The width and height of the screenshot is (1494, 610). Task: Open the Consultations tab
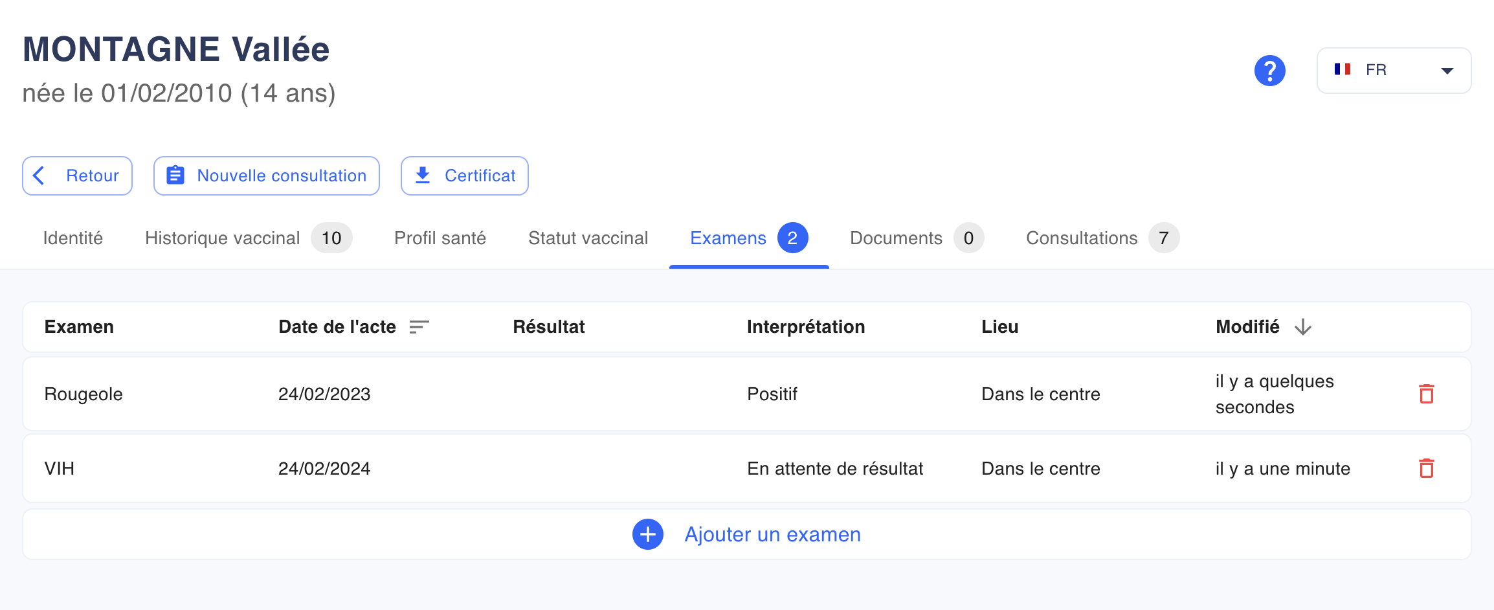[x=1102, y=238]
